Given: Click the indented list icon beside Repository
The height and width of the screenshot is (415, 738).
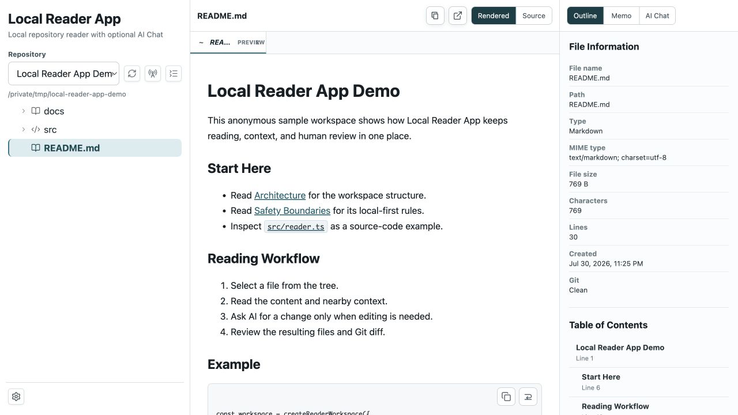Looking at the screenshot, I should coord(174,73).
